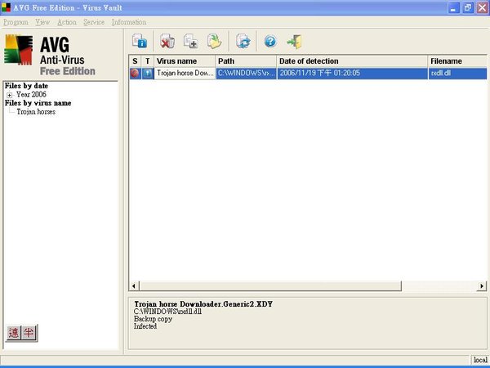This screenshot has height=368, width=490.
Task: Open the Information menu
Action: 129,22
